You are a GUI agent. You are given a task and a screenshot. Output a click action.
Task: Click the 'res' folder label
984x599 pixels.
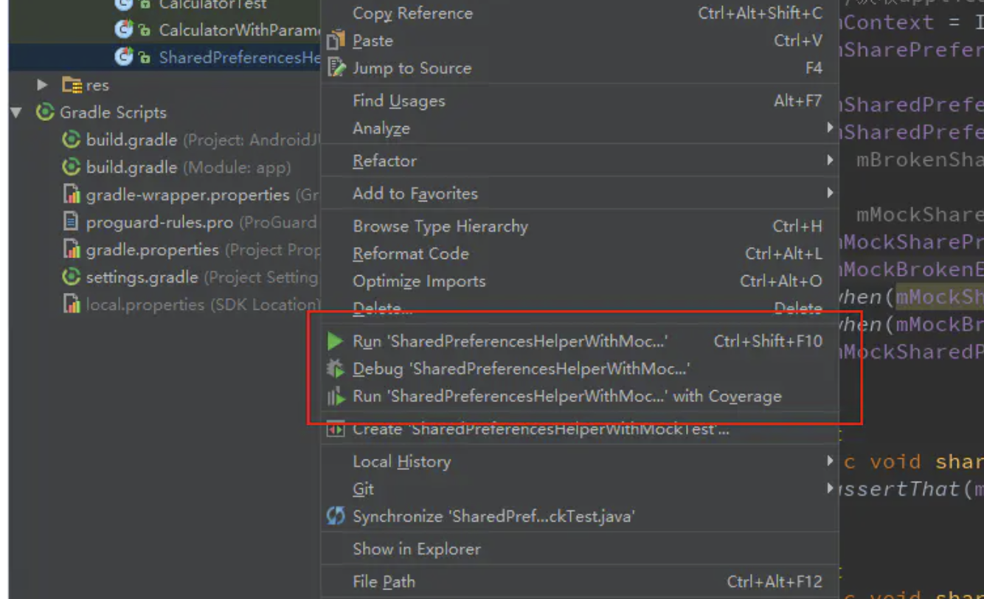(97, 86)
